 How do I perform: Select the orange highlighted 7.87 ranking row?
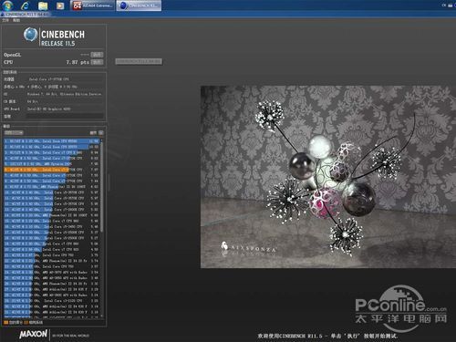coord(51,170)
